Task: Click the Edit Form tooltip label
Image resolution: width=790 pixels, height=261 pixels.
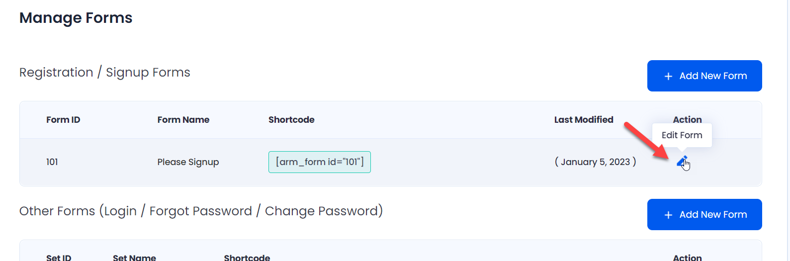Action: click(682, 135)
